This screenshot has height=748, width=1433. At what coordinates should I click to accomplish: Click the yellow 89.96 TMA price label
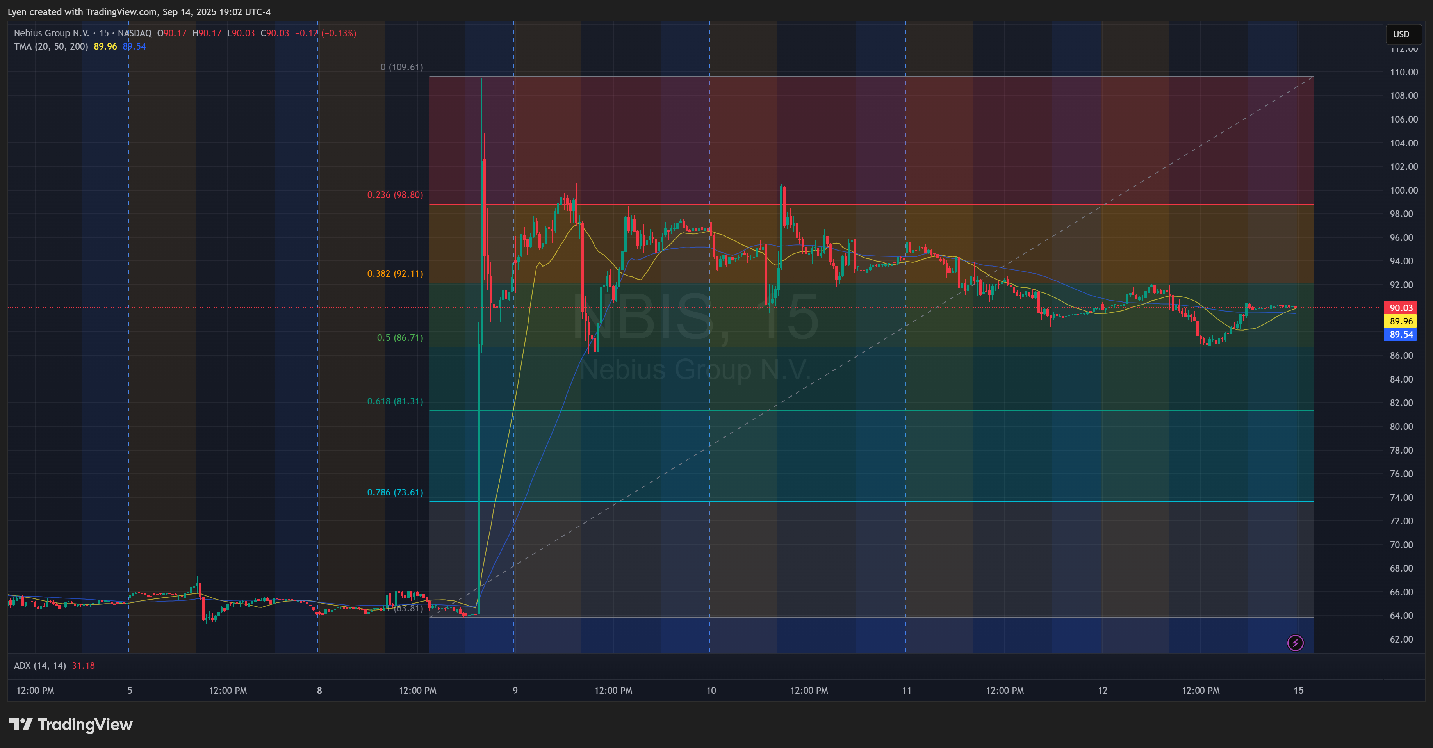click(x=1400, y=321)
